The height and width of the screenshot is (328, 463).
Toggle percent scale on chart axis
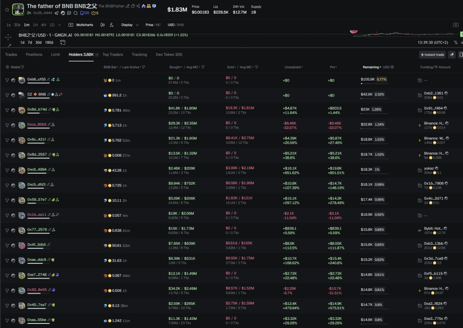point(455,43)
